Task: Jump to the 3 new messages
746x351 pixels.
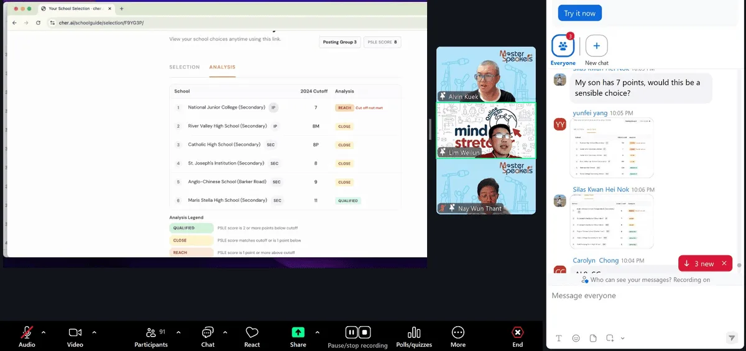Action: click(x=699, y=263)
